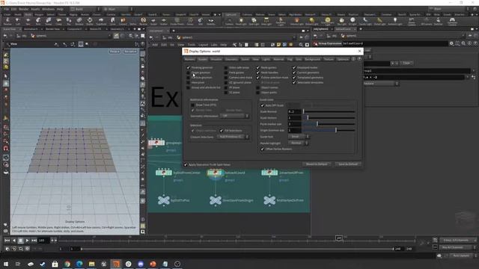Select the Revolve shelf tool
This screenshot has width=479, height=269.
(7, 22)
